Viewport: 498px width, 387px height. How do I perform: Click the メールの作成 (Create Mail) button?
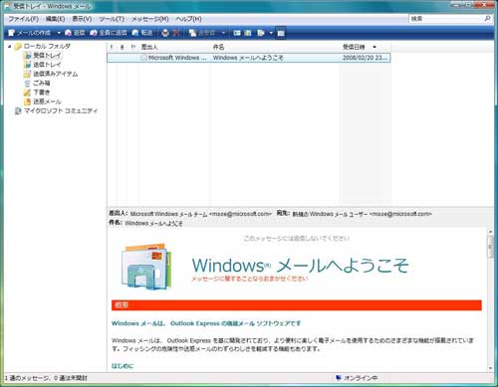[29, 33]
